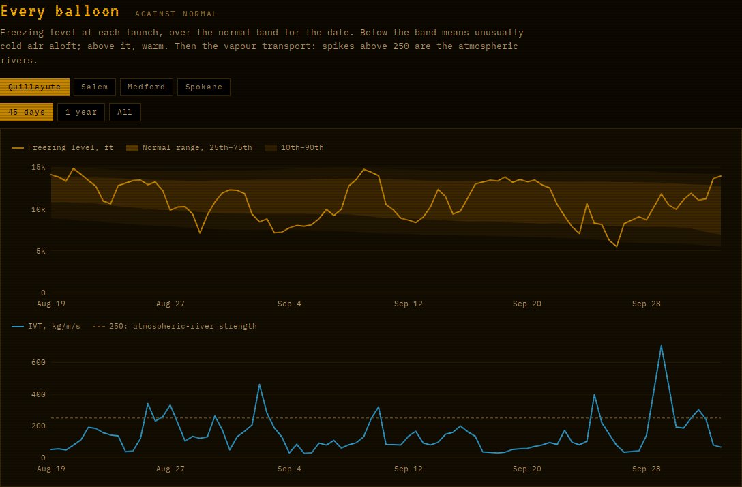Image resolution: width=742 pixels, height=487 pixels.
Task: Click the 600 label on IVT axis
Action: pos(38,363)
